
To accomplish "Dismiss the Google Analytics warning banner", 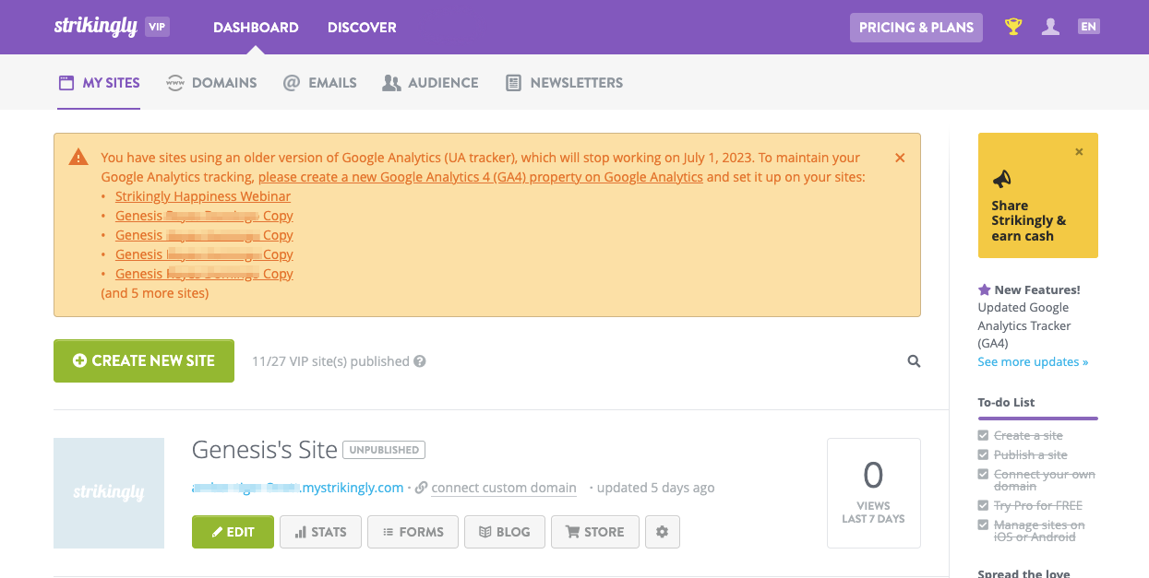I will pos(900,158).
